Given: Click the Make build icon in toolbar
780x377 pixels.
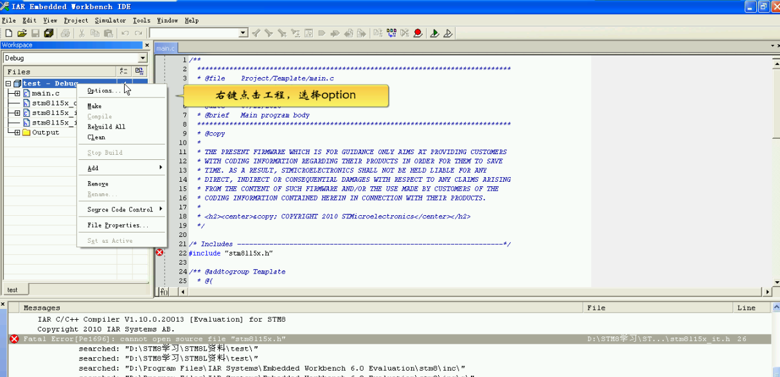Looking at the screenshot, I should [x=391, y=33].
